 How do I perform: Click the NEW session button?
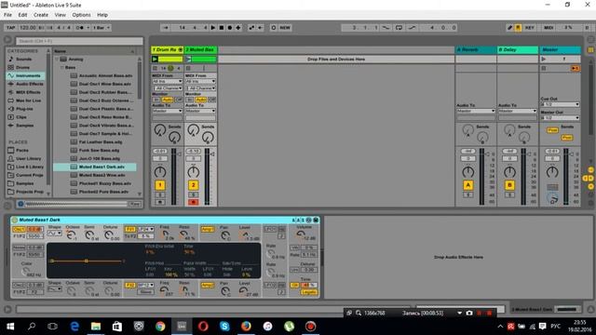pos(285,28)
